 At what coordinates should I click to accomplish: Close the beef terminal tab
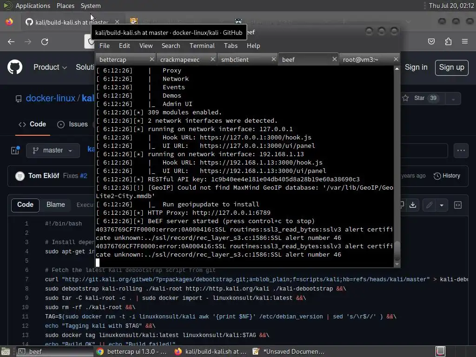pyautogui.click(x=335, y=59)
